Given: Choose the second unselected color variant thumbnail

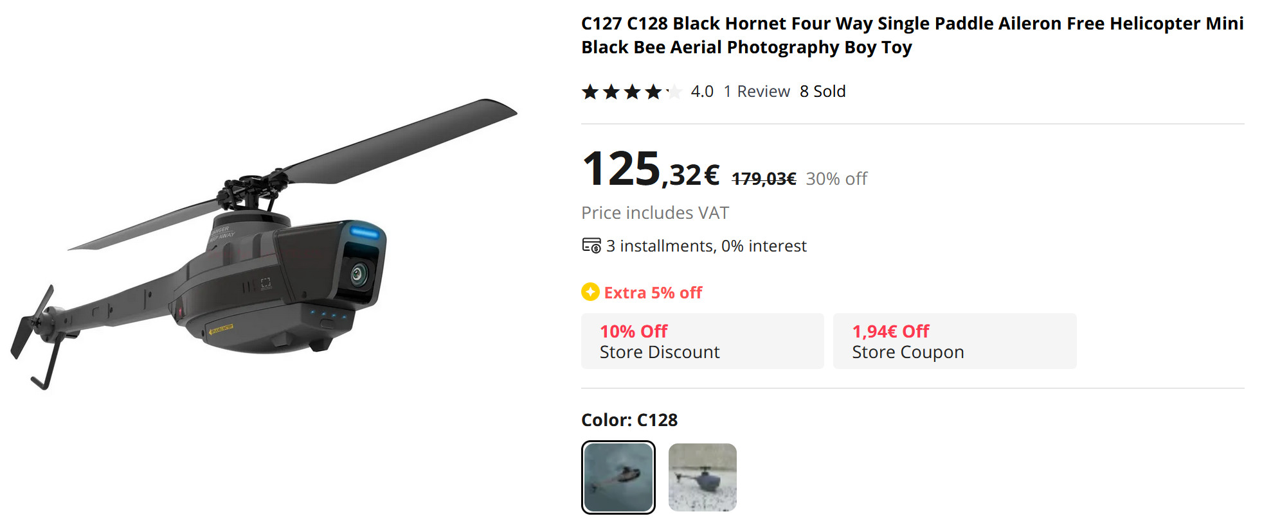Looking at the screenshot, I should click(x=702, y=477).
